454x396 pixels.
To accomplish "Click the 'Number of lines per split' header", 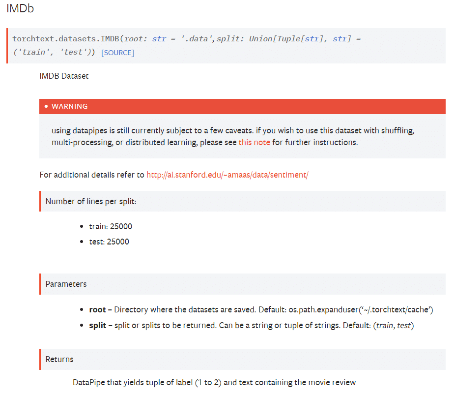I will [91, 201].
